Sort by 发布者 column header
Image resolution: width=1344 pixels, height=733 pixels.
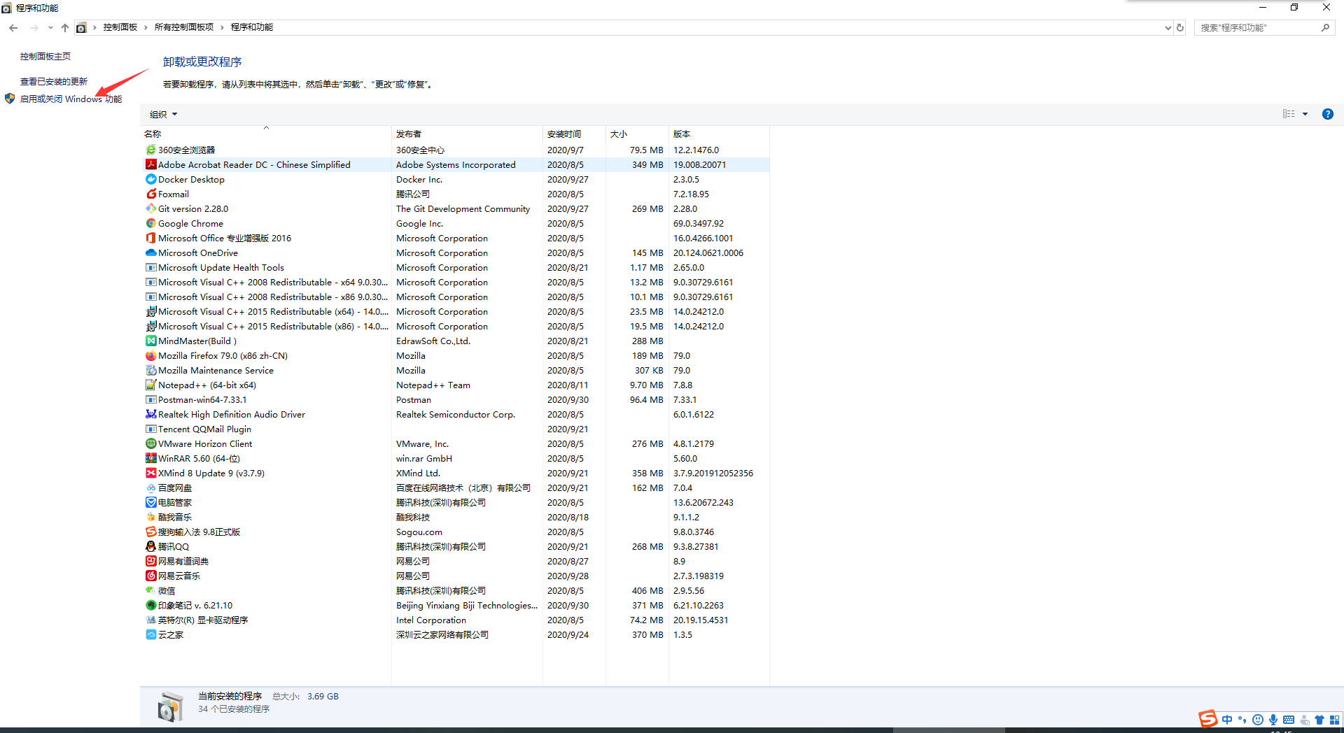(x=467, y=134)
